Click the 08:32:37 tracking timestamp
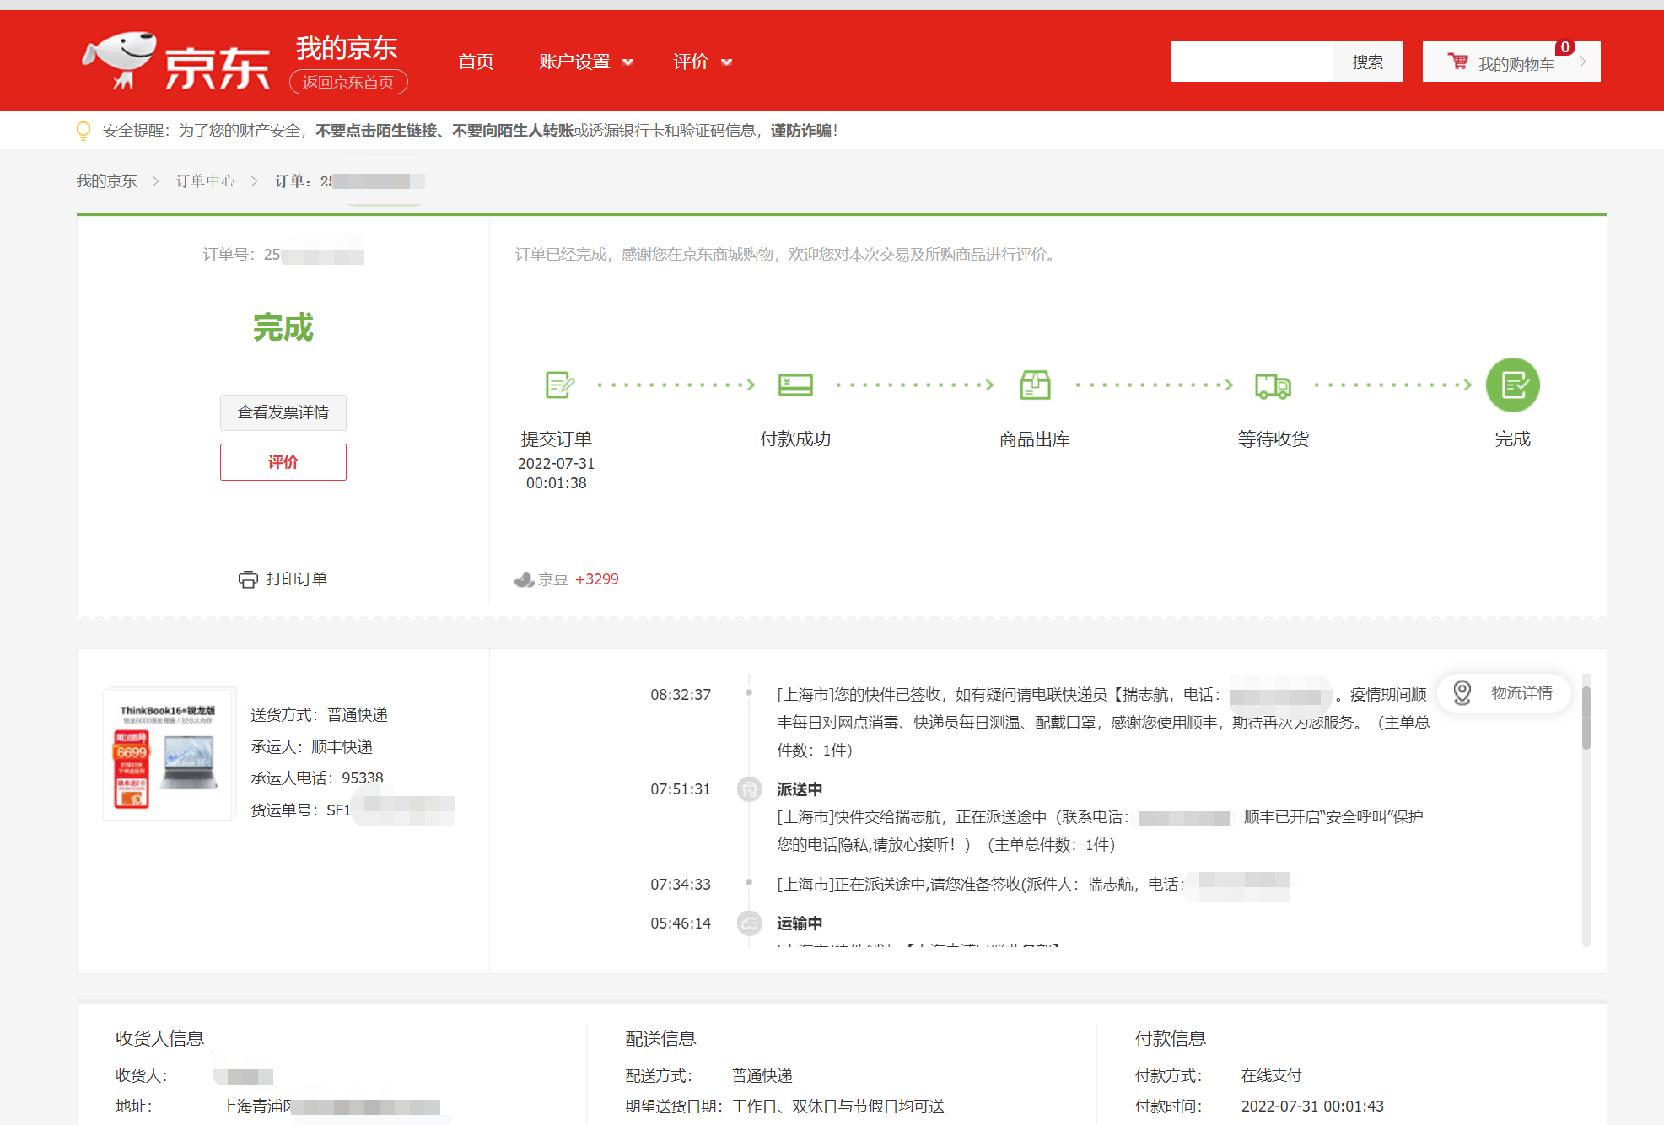 point(681,695)
